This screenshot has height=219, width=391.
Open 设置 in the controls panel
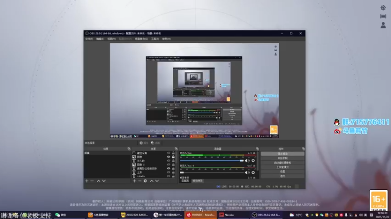point(282,172)
